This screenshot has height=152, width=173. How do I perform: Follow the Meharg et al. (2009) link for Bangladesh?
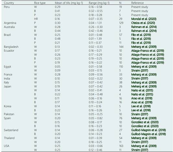tap(144, 47)
